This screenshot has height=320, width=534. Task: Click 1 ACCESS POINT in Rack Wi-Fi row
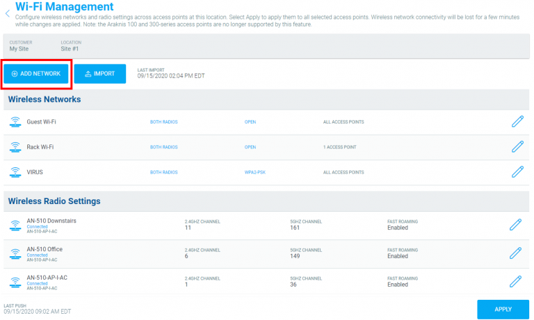339,147
